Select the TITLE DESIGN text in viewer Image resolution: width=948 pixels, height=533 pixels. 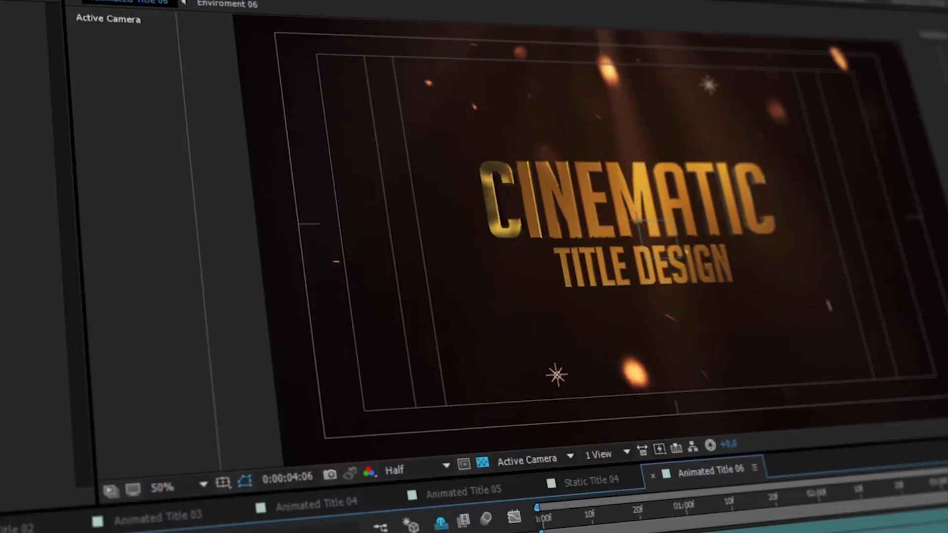(x=644, y=266)
